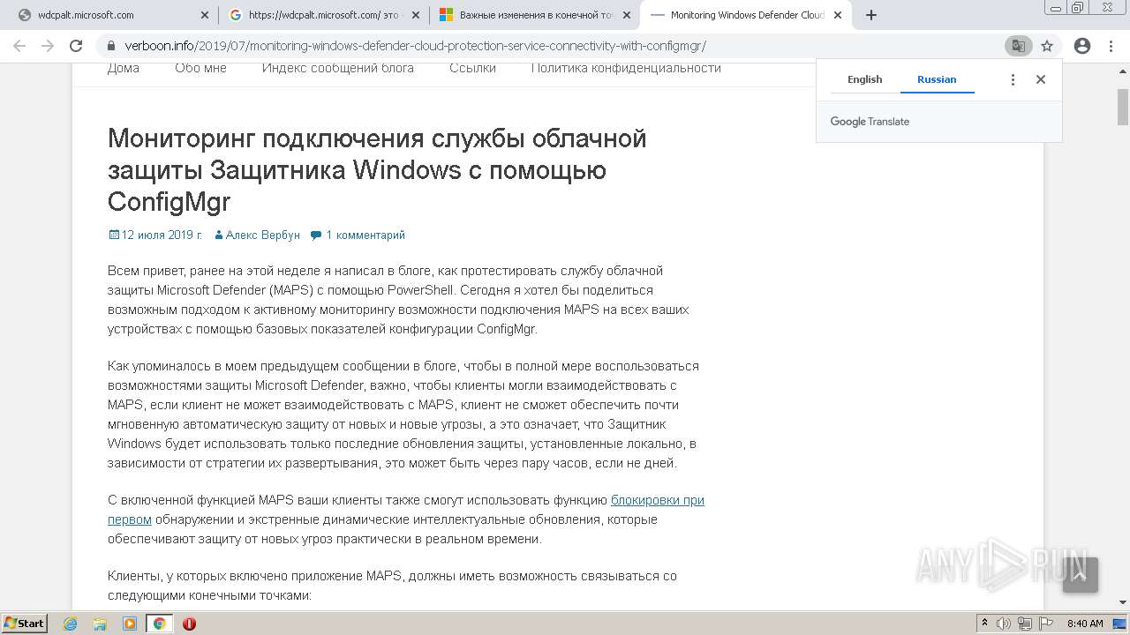Click the scroll-to-top arrow button
This screenshot has height=635, width=1130.
1081,575
